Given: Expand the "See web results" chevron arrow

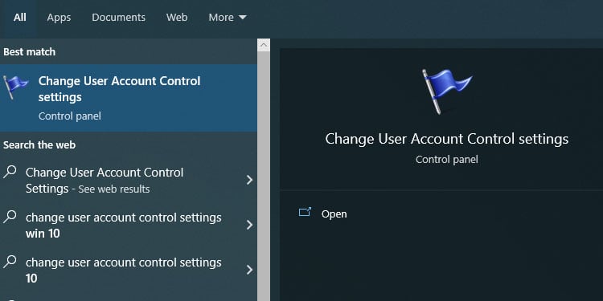Looking at the screenshot, I should [x=249, y=180].
